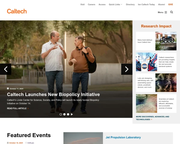180x144 pixels.
Task: Click the Jet Propulsion Laboratory card image
Action: (x=83, y=138)
